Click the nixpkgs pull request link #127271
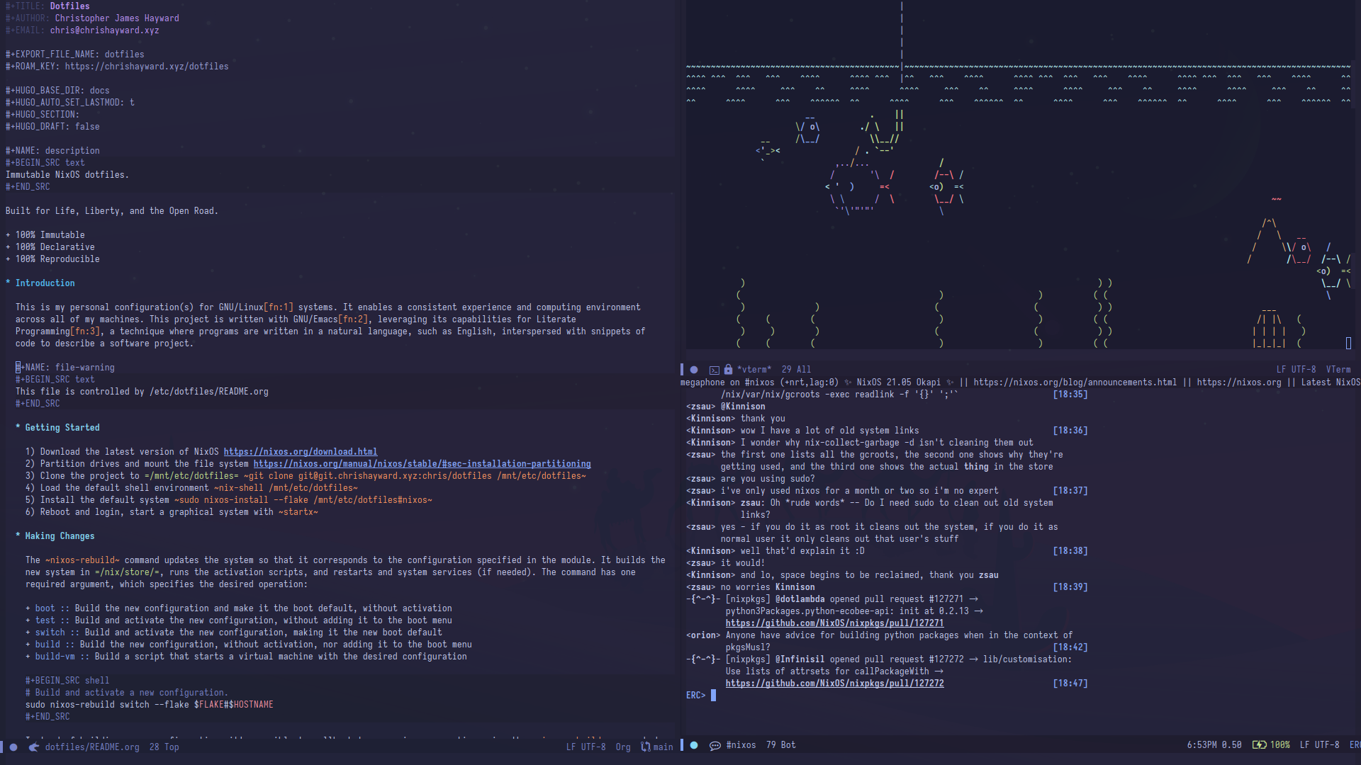This screenshot has width=1361, height=765. (x=835, y=622)
